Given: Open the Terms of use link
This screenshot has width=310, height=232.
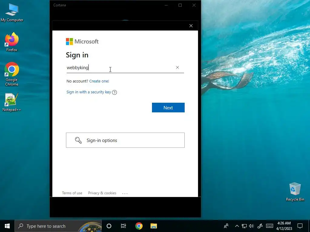Looking at the screenshot, I should pyautogui.click(x=72, y=193).
